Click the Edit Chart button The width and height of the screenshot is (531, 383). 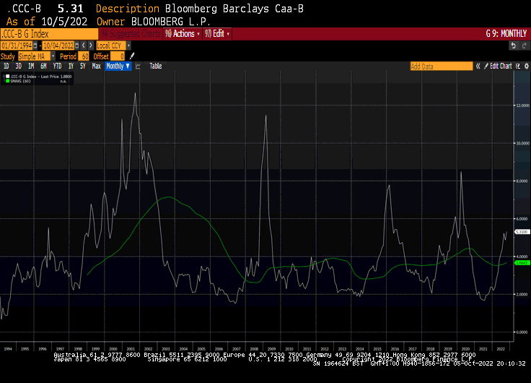(x=500, y=66)
